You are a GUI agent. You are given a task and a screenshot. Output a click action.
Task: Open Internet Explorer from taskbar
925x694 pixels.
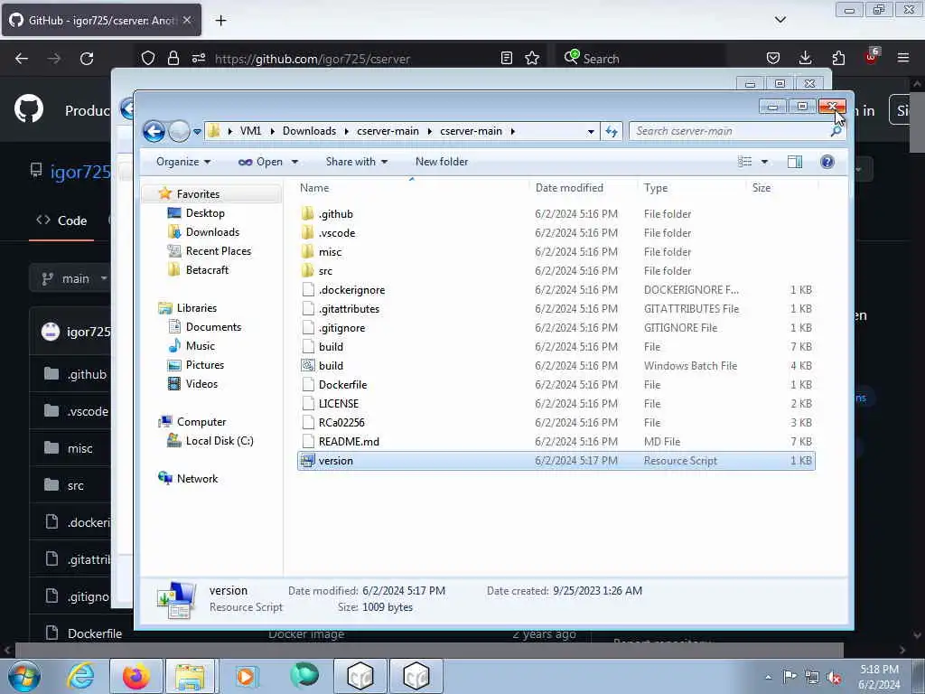click(80, 676)
